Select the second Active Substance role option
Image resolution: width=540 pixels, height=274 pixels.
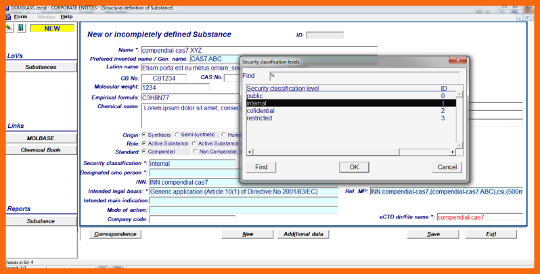point(194,143)
